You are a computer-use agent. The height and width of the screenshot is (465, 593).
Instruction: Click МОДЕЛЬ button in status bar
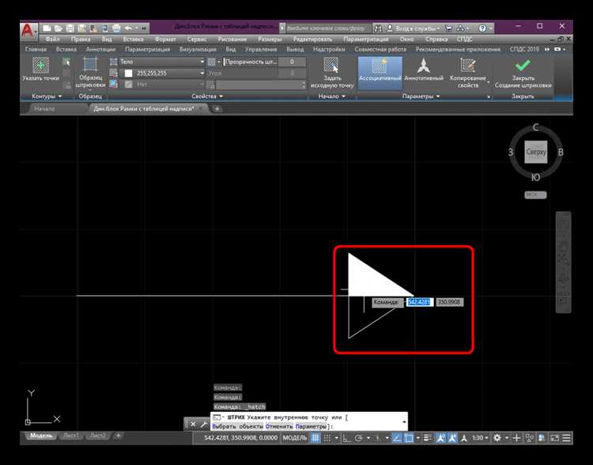[x=295, y=438]
